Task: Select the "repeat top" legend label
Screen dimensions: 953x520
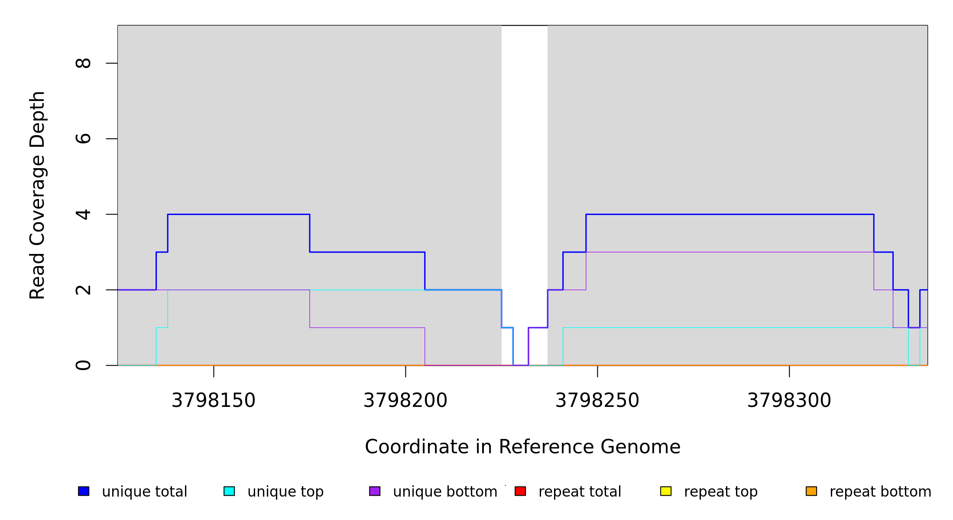Action: click(x=721, y=492)
